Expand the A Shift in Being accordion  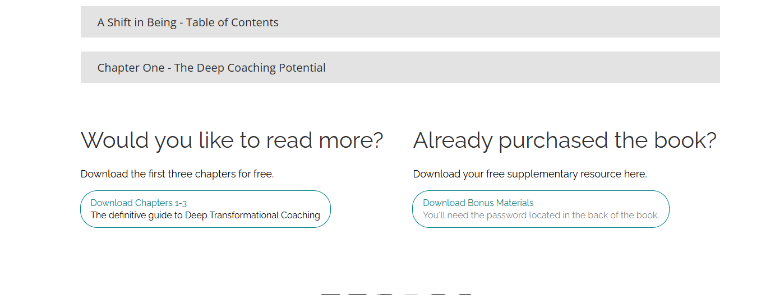400,22
